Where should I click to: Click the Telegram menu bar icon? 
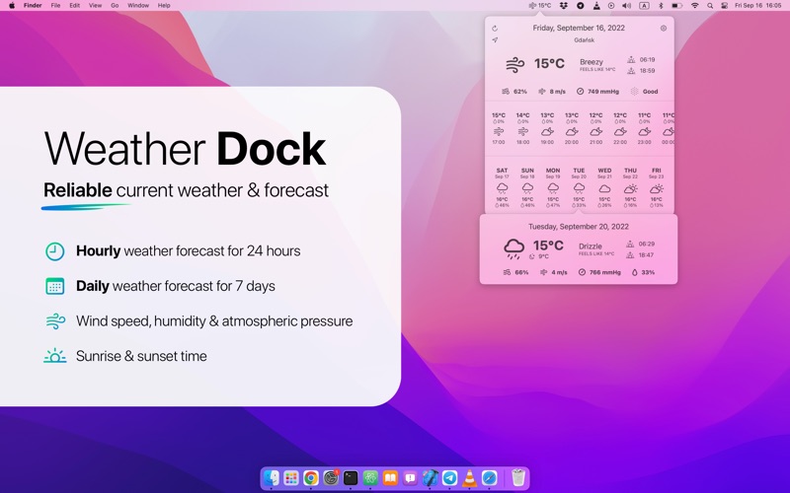(581, 6)
